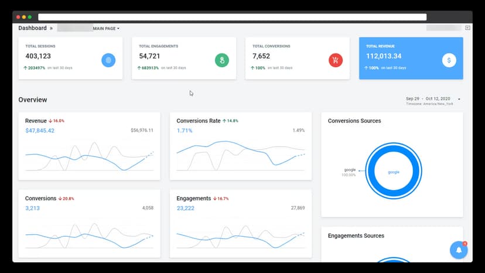Screen dimensions: 485x273
Task: Open the notifications bell button
Action: click(459, 250)
